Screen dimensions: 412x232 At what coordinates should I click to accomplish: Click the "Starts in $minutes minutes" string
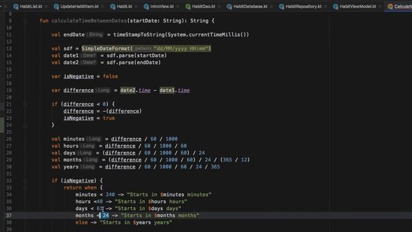169,195
